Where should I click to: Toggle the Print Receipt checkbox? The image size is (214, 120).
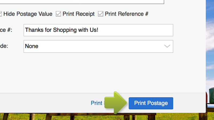pos(58,14)
